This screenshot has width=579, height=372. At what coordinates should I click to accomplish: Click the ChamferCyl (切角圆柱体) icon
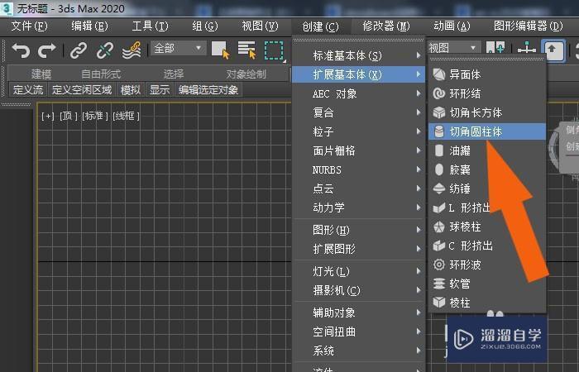[x=438, y=131]
